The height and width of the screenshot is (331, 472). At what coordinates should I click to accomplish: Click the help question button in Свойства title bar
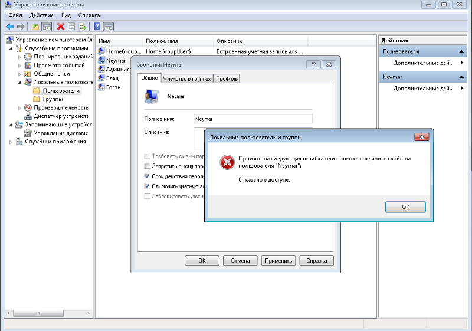coord(313,64)
